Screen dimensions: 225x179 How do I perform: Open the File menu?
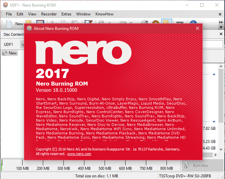[x=9, y=14]
